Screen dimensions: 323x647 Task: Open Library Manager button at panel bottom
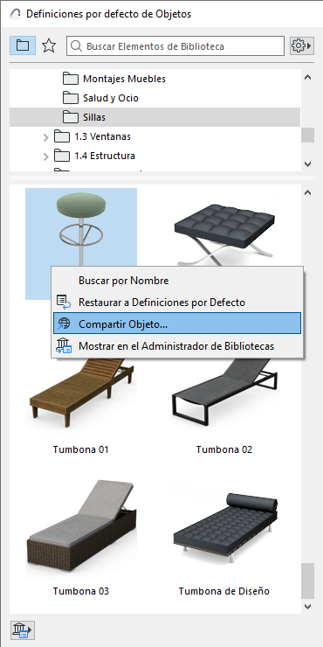coord(22,630)
